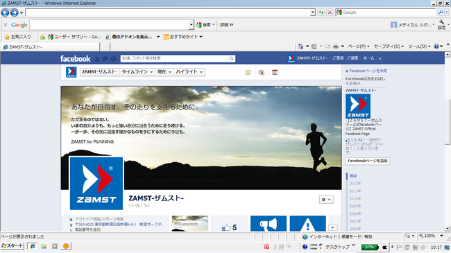The height and width of the screenshot is (253, 451).
Task: Click the Facebook search input field
Action: click(174, 58)
